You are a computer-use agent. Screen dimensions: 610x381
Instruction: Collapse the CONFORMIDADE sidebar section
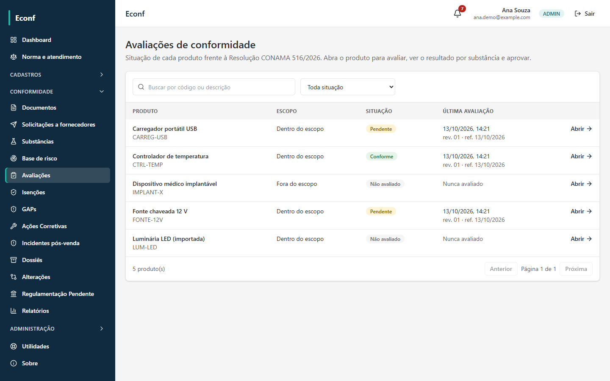click(58, 91)
